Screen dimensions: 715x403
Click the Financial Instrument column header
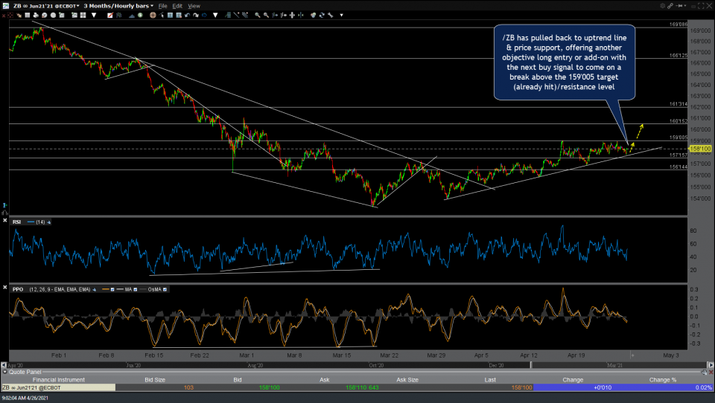(x=58, y=379)
